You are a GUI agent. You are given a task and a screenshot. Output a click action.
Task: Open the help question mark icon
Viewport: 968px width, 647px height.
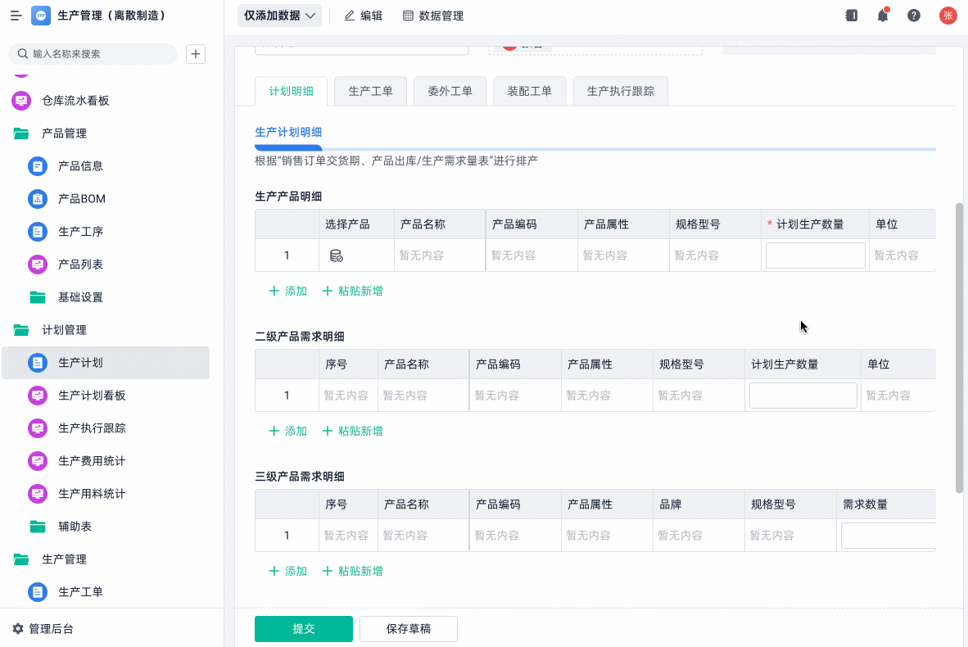(x=914, y=16)
